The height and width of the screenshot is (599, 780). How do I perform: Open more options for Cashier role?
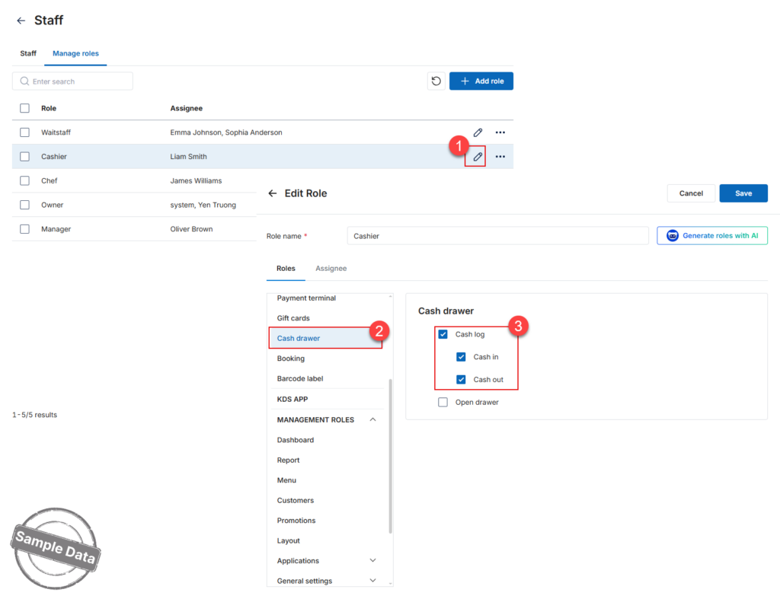tap(500, 157)
